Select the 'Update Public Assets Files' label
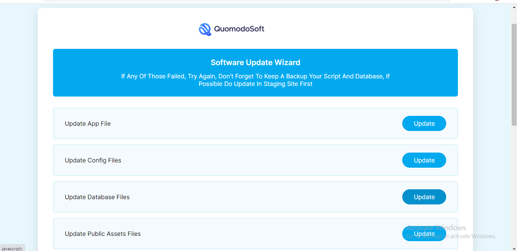Image resolution: width=517 pixels, height=251 pixels. click(x=103, y=234)
